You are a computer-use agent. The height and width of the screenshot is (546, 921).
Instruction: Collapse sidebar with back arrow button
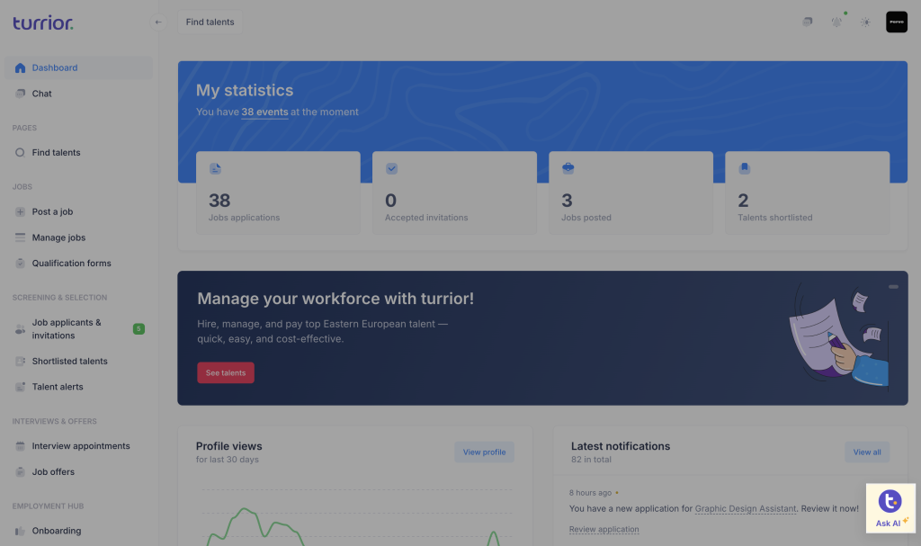click(158, 22)
